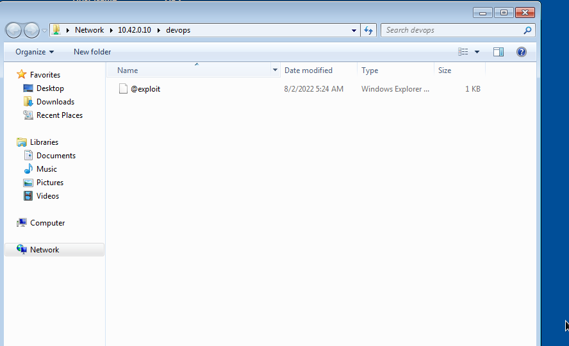Image resolution: width=569 pixels, height=346 pixels.
Task: Click the search magnifier icon
Action: tap(527, 30)
